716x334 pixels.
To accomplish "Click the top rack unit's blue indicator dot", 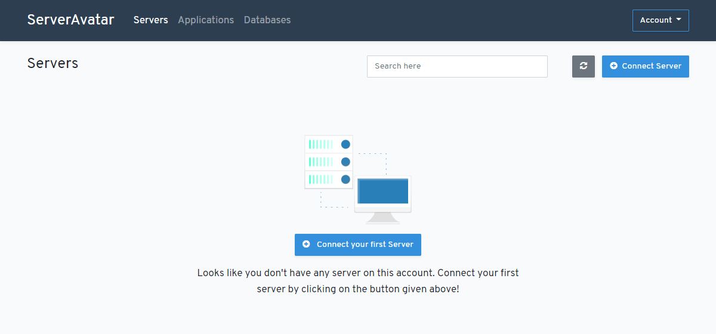I will 345,144.
